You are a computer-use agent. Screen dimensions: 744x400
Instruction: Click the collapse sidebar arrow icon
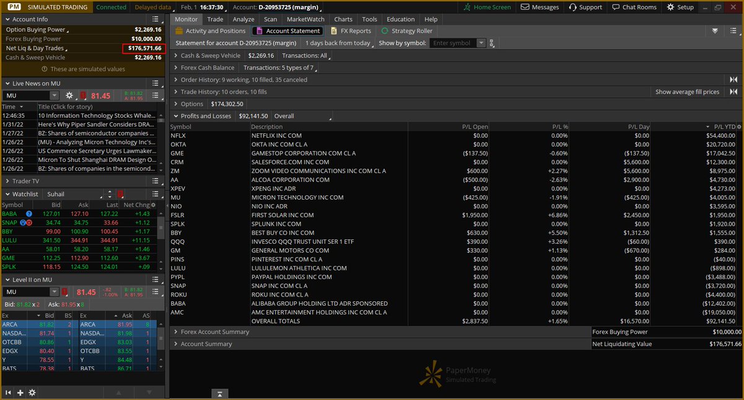pos(9,393)
